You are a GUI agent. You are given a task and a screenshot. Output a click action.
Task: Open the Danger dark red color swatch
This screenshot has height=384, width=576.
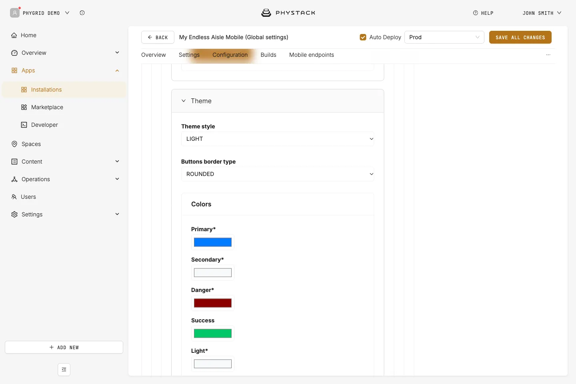[x=213, y=303]
